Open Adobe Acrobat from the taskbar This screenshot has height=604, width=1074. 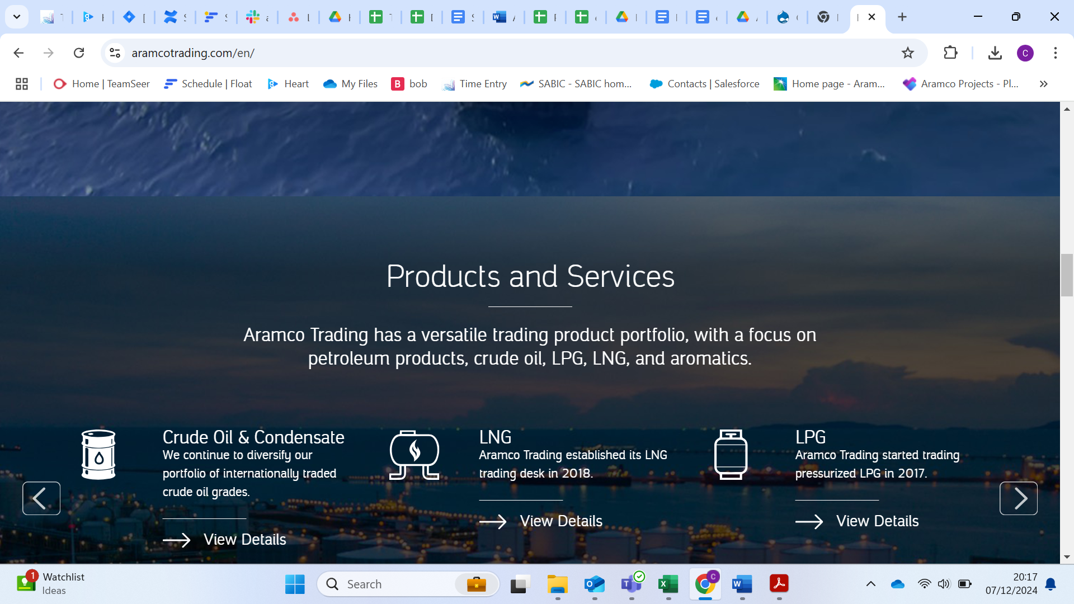click(x=779, y=584)
